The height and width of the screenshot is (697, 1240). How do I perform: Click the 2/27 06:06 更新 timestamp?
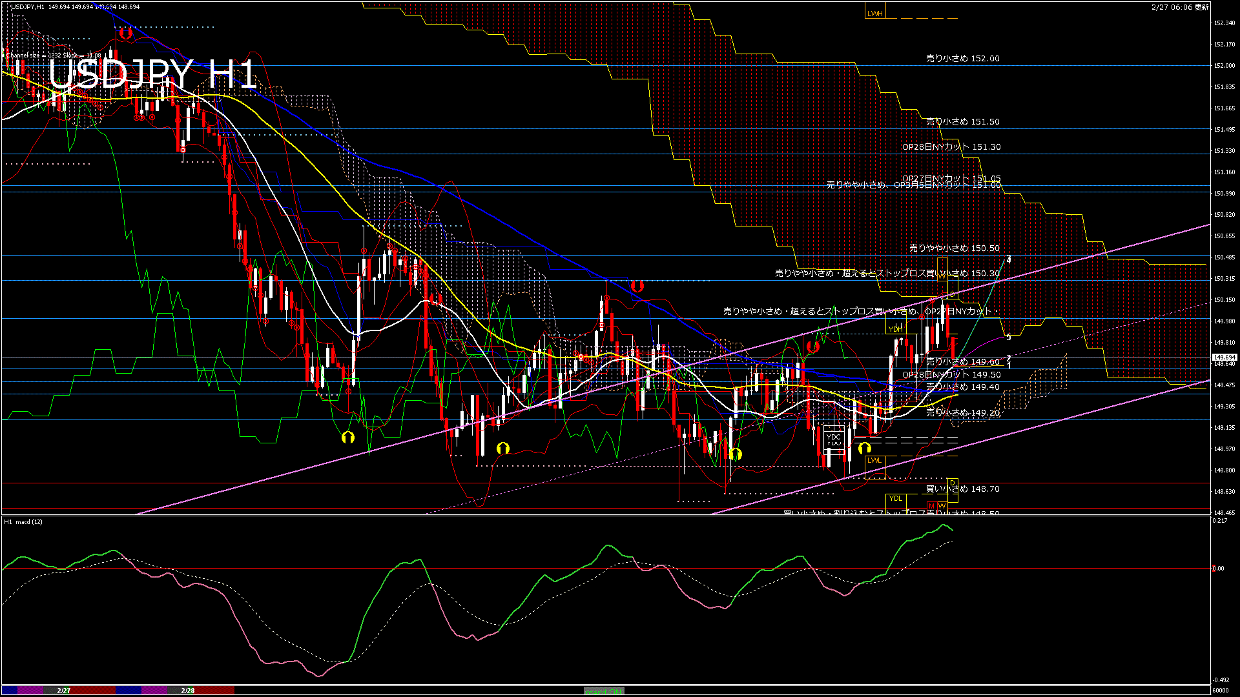click(1180, 7)
